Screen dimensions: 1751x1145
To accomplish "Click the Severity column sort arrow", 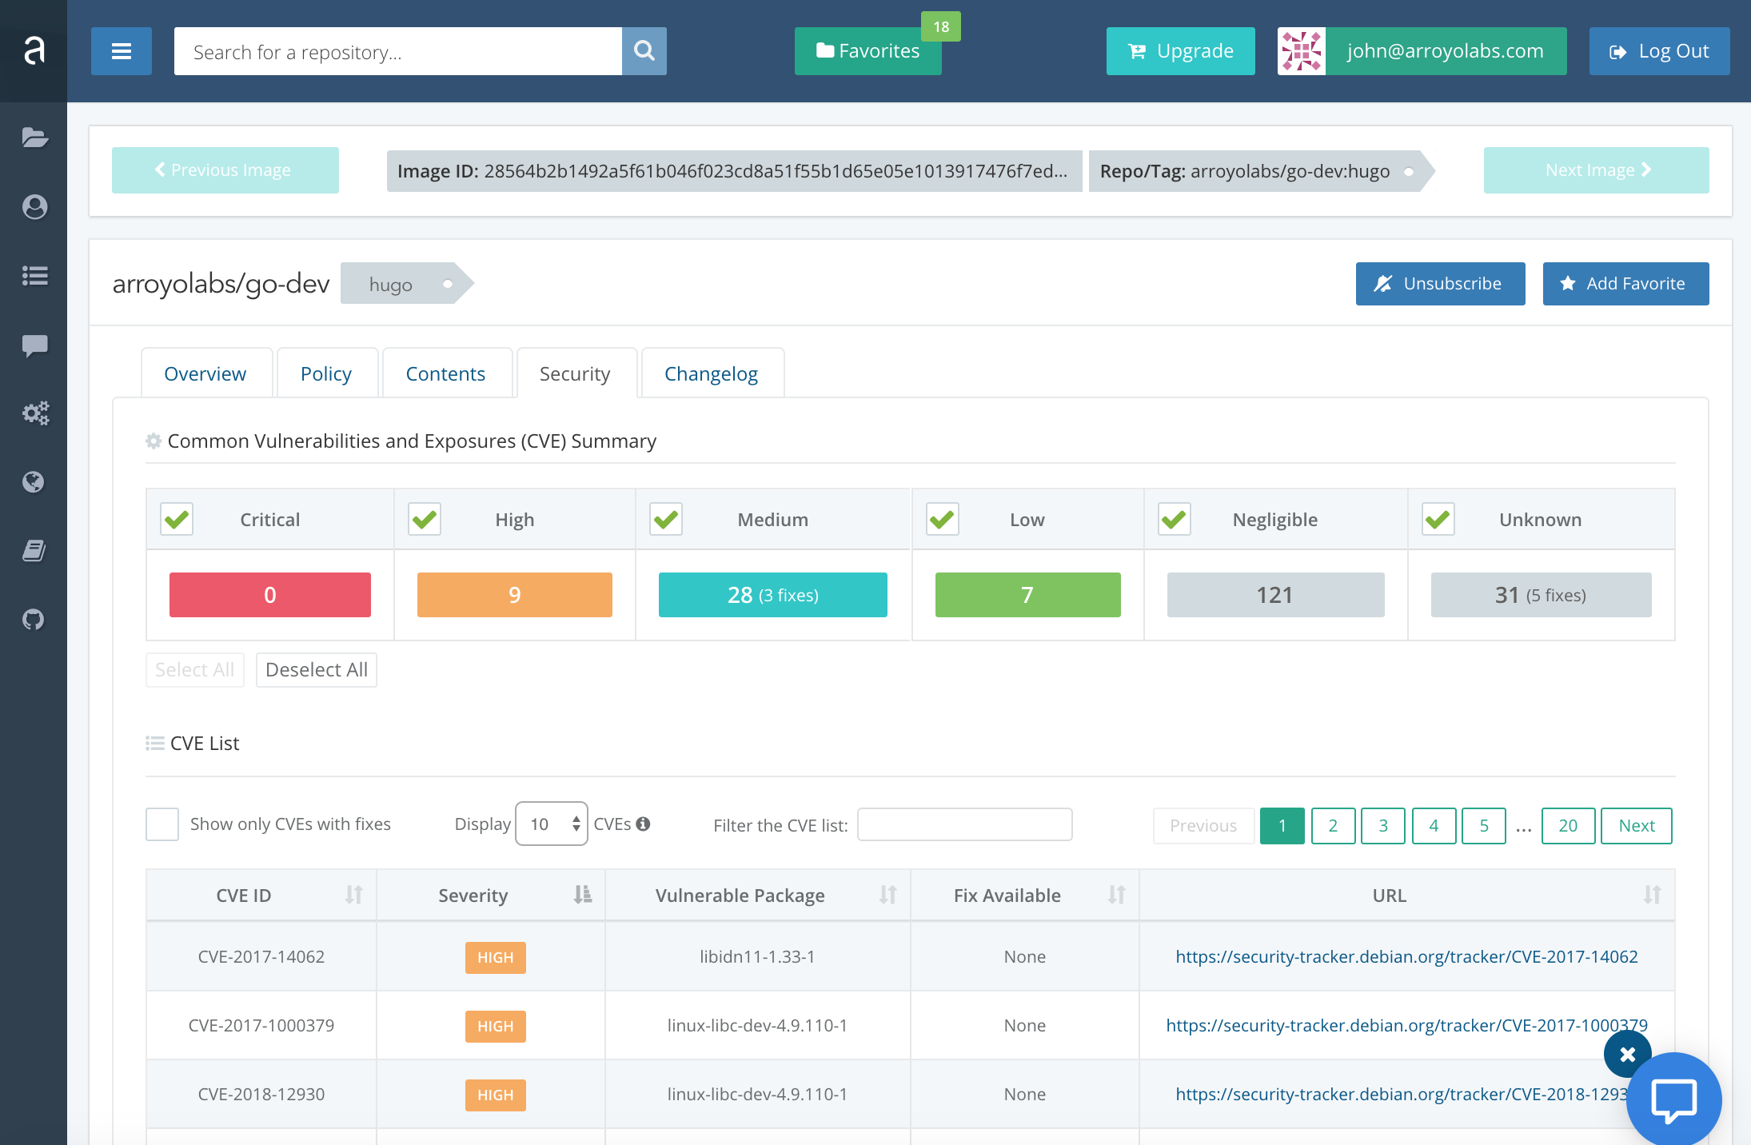I will coord(582,895).
